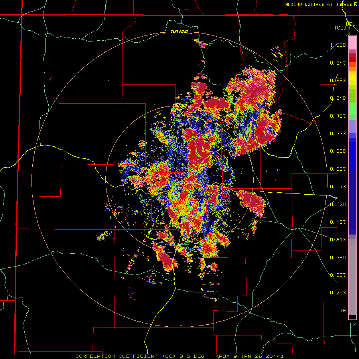Select the 0.413 legend value
The width and height of the screenshot is (359, 359).
click(x=338, y=240)
